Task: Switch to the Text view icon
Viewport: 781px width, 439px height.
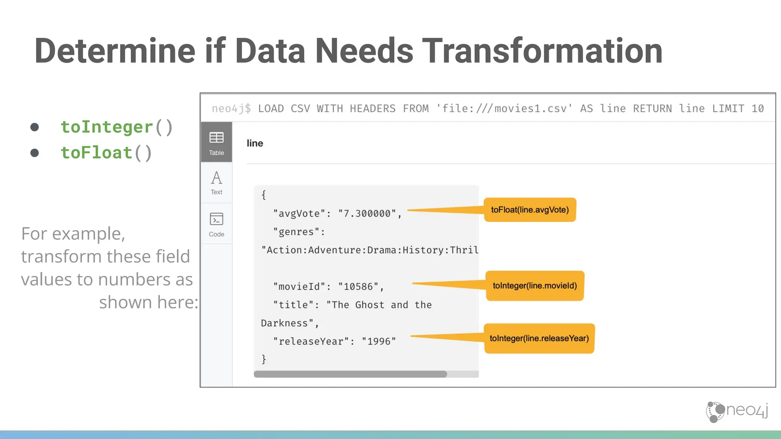Action: point(216,183)
